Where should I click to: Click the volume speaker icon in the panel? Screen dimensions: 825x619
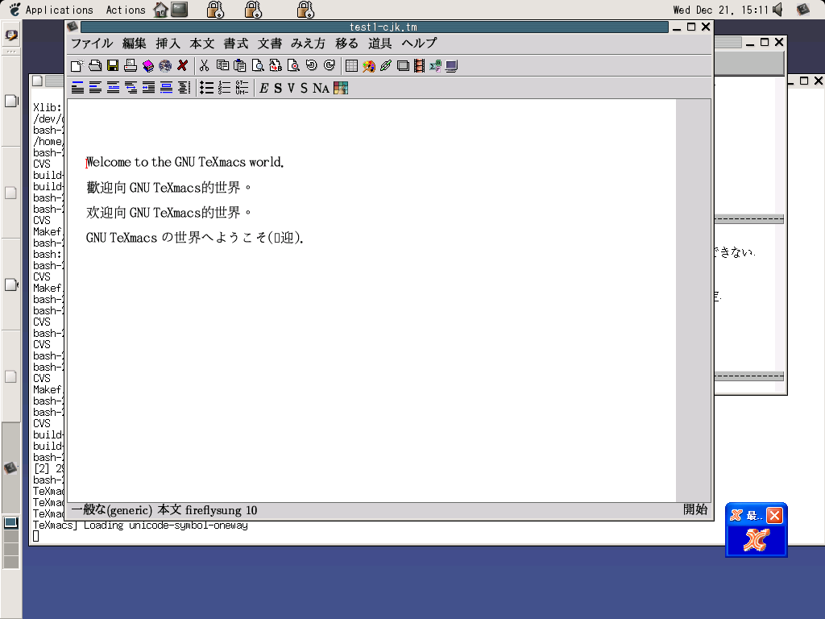[x=777, y=10]
